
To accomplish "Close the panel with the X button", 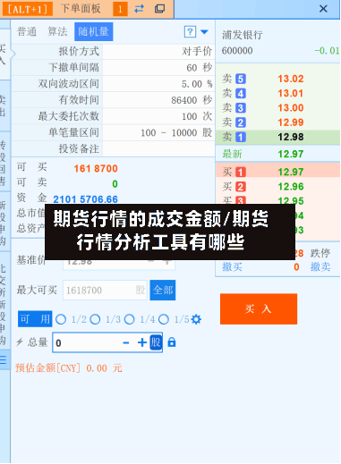I will [x=323, y=9].
